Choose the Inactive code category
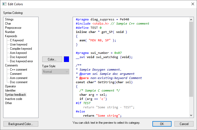The width and height of the screenshot is (197, 130). click(13, 99)
